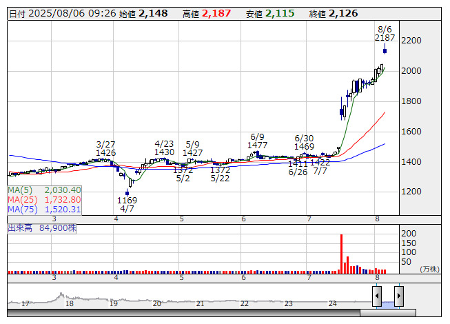The width and height of the screenshot is (450, 324).
Task: Click the highlighted range between the slider handles
Action: (x=387, y=303)
